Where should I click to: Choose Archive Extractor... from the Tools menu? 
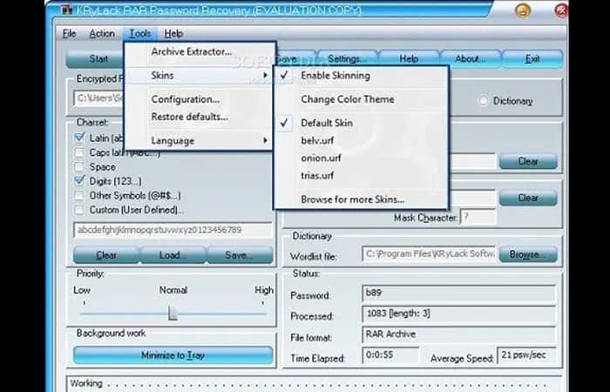(192, 51)
